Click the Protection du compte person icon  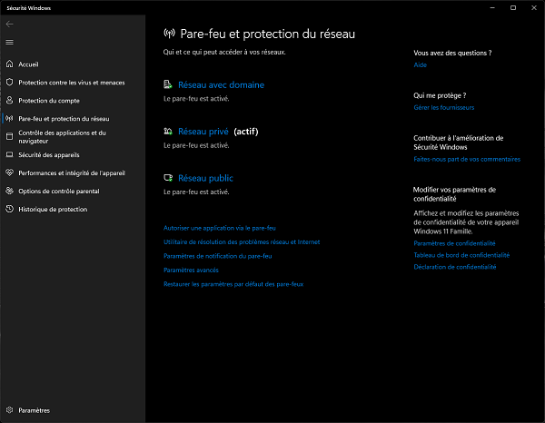[x=9, y=101]
